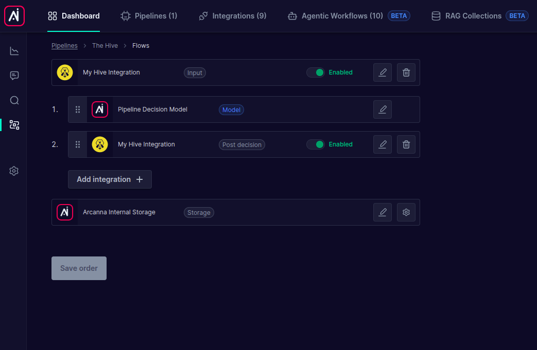The image size is (537, 350).
Task: Switch to the Integrations (9) tab
Action: (233, 16)
